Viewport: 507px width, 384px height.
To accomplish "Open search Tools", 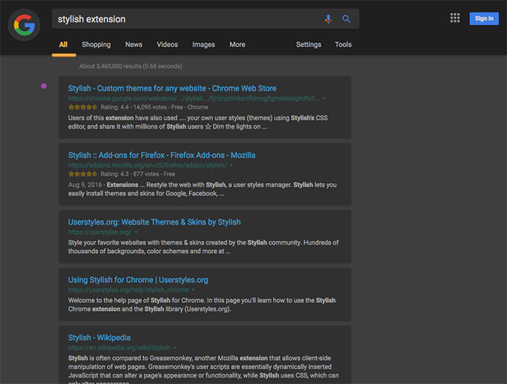I will (343, 45).
